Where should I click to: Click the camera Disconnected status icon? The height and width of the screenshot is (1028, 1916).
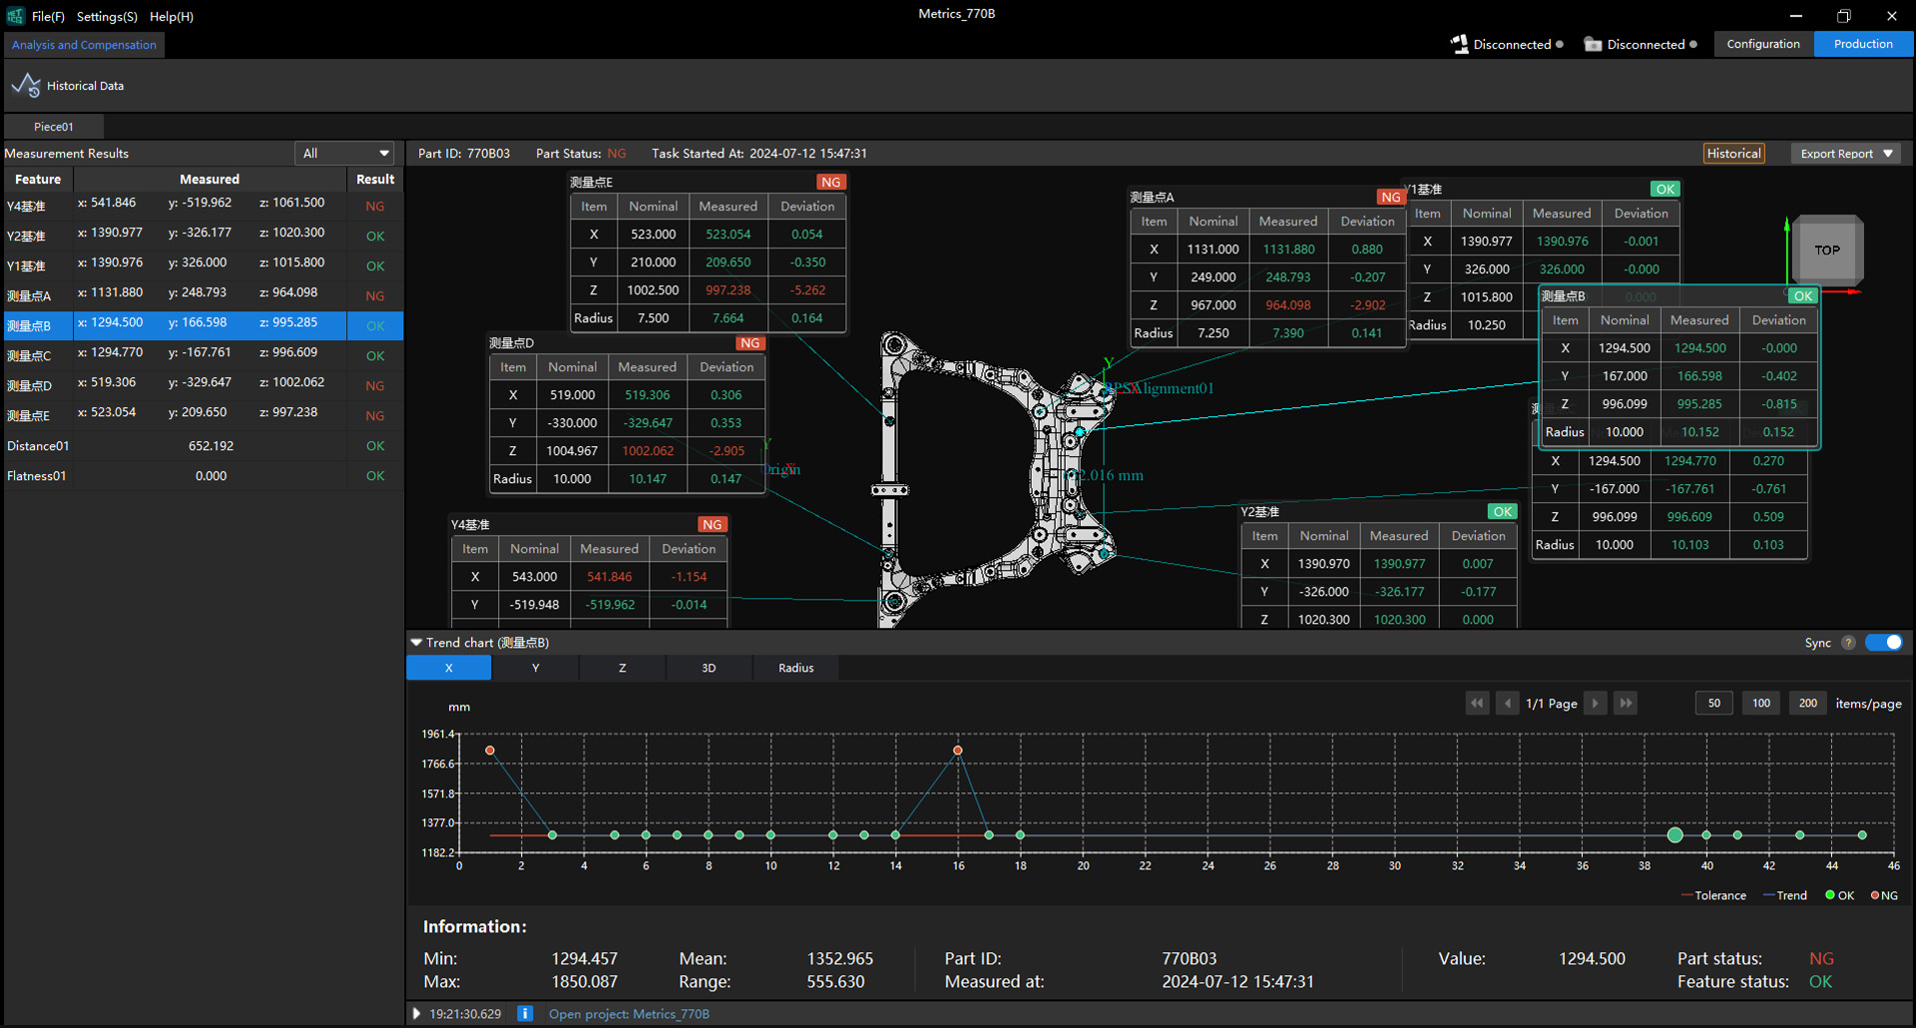pyautogui.click(x=1593, y=44)
